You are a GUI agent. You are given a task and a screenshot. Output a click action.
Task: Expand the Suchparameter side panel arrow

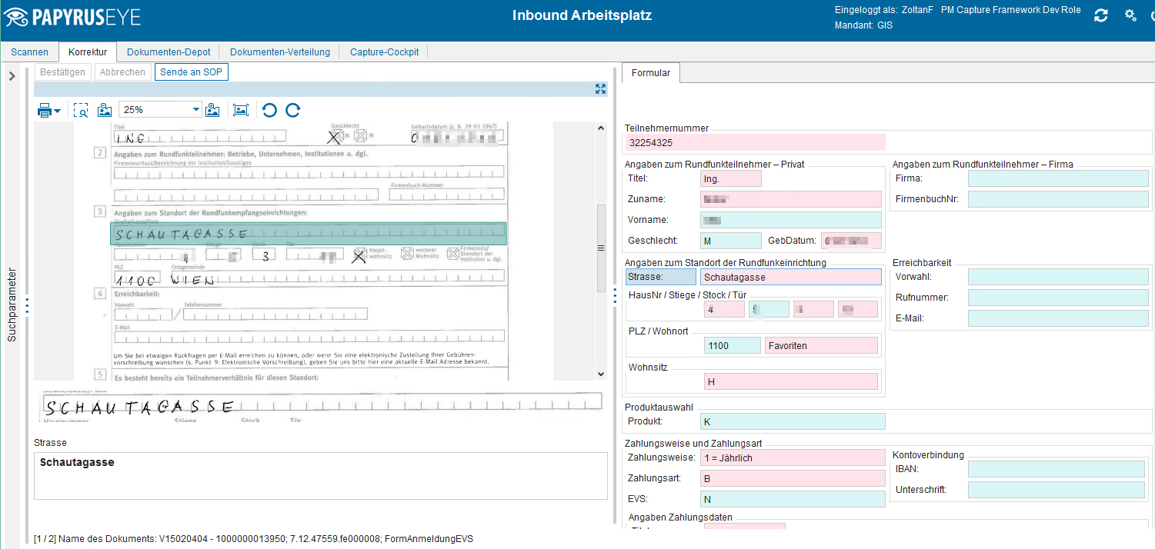click(x=12, y=75)
